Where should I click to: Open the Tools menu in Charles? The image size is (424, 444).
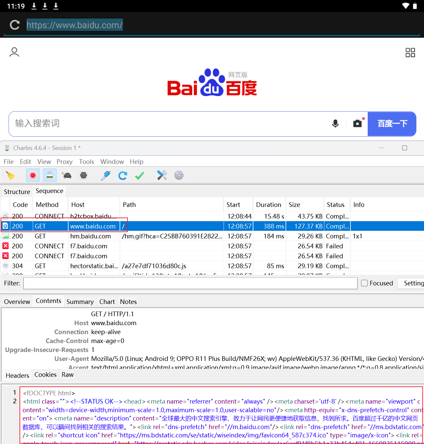[x=86, y=162]
